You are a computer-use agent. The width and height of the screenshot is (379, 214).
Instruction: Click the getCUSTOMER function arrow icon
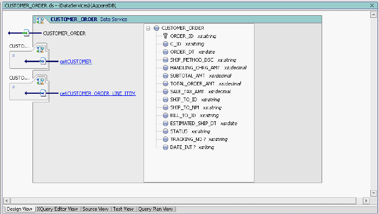pyautogui.click(x=43, y=61)
